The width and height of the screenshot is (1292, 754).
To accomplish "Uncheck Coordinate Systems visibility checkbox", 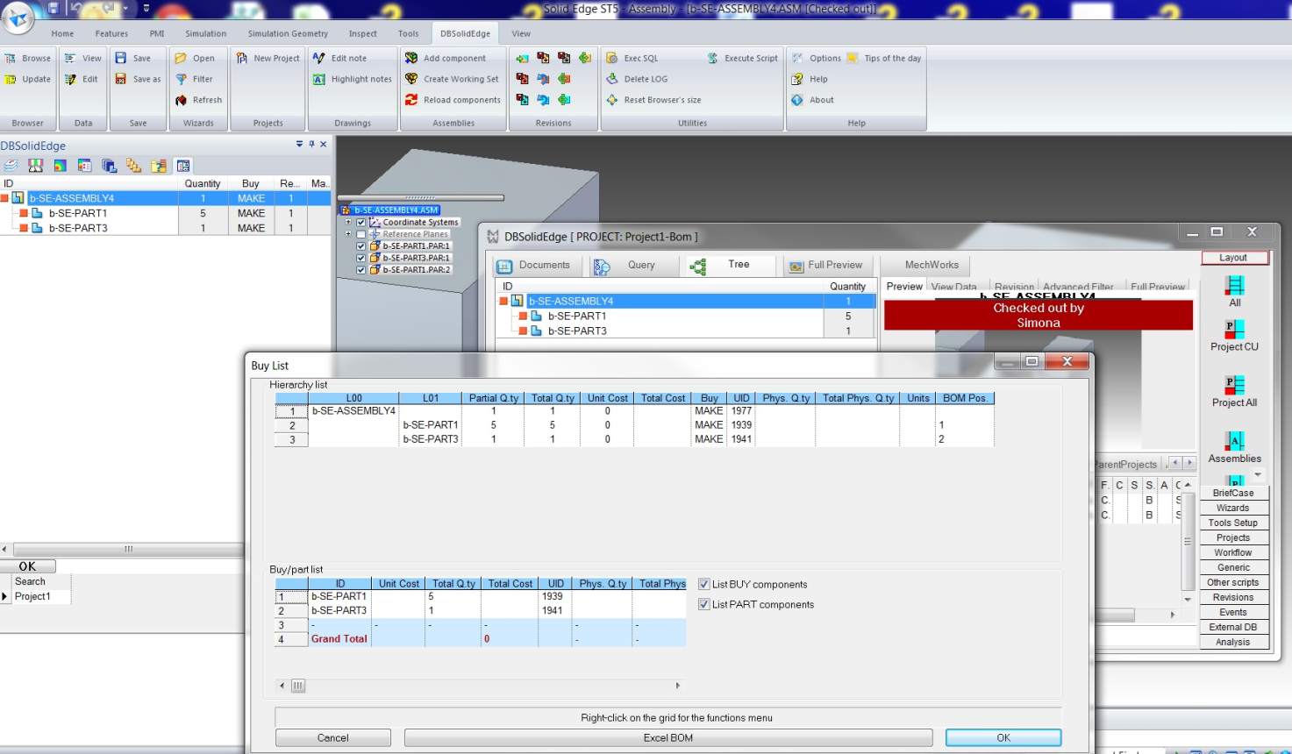I will point(360,223).
